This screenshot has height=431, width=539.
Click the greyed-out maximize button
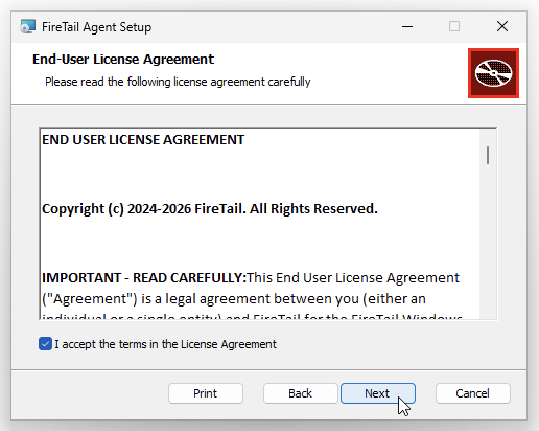(x=454, y=27)
